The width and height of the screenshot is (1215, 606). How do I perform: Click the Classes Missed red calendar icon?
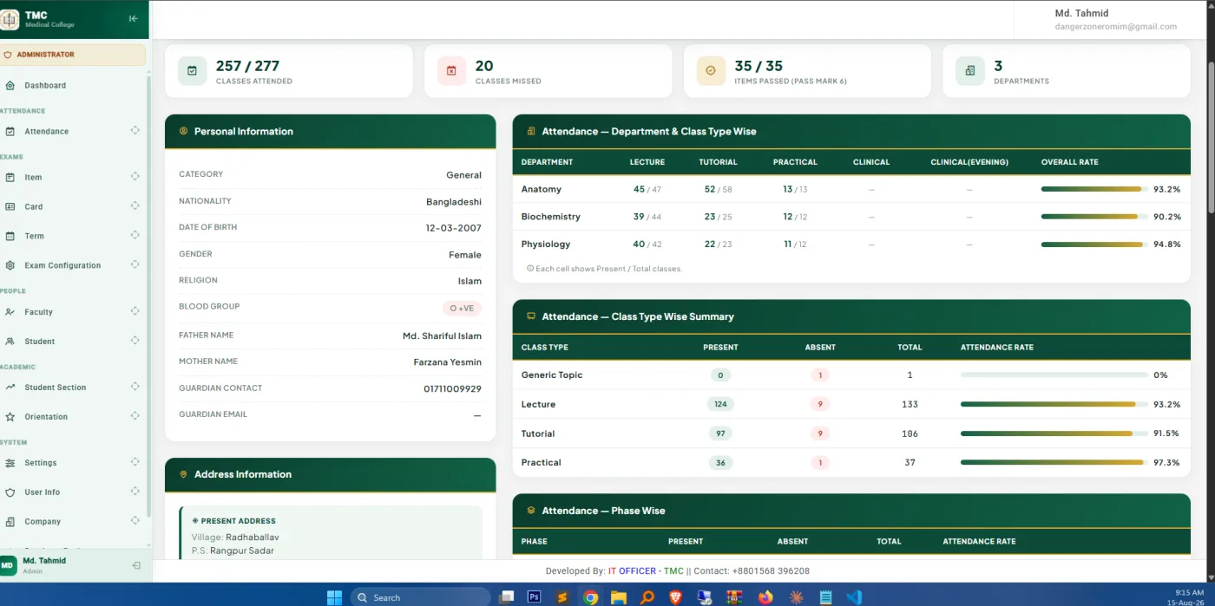451,71
